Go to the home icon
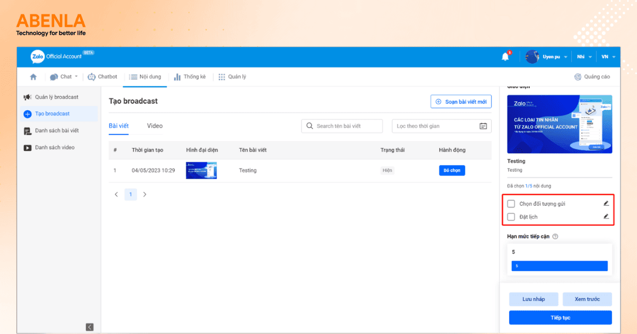 (x=33, y=77)
